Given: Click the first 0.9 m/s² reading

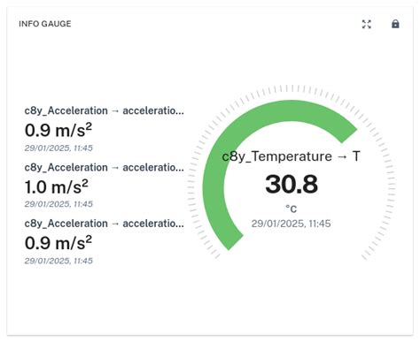Looking at the screenshot, I should point(58,130).
